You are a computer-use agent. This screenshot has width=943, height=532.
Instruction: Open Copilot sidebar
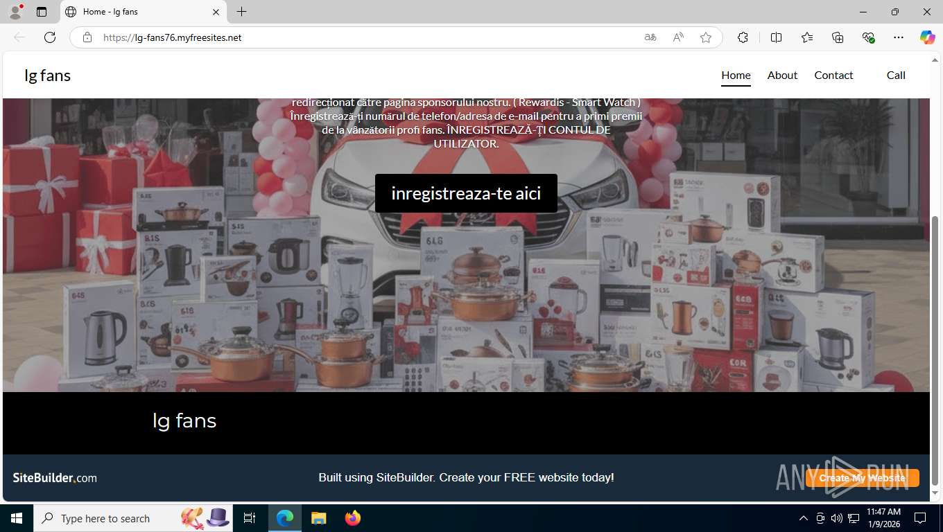click(x=927, y=37)
